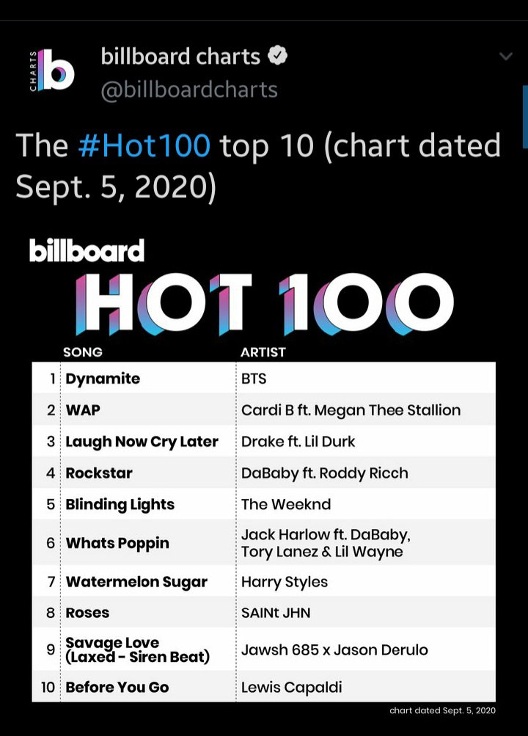528x736 pixels.
Task: Click Before You Go by Lewis Capaldi
Action: click(263, 687)
